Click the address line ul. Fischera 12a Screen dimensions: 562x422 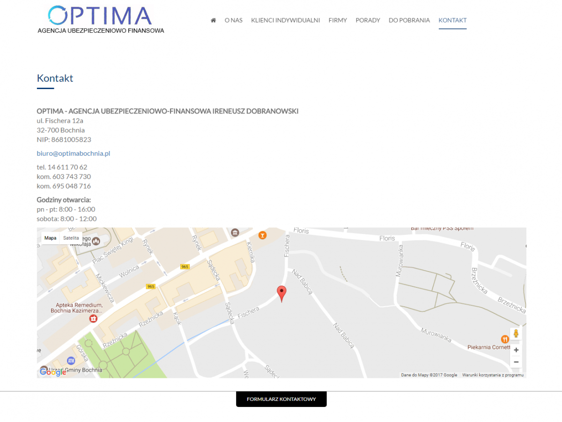click(60, 121)
